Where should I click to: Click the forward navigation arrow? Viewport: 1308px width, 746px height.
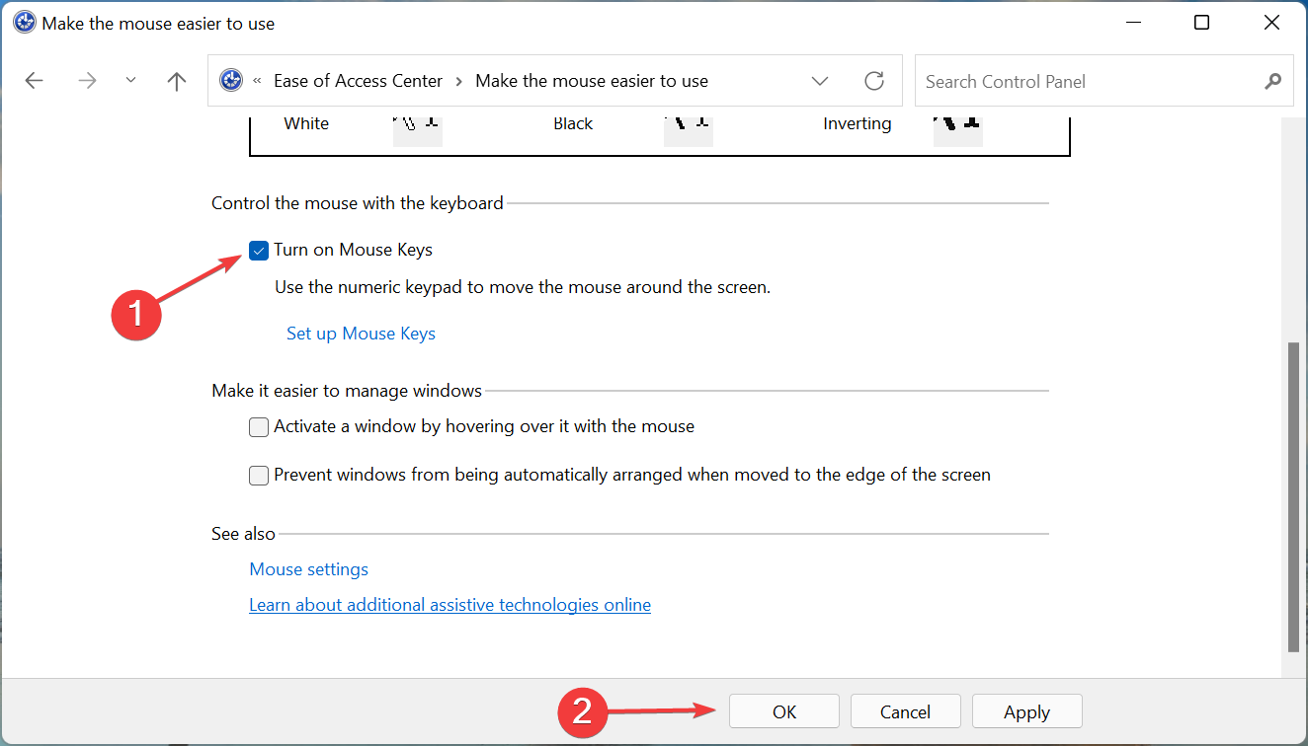click(x=87, y=80)
